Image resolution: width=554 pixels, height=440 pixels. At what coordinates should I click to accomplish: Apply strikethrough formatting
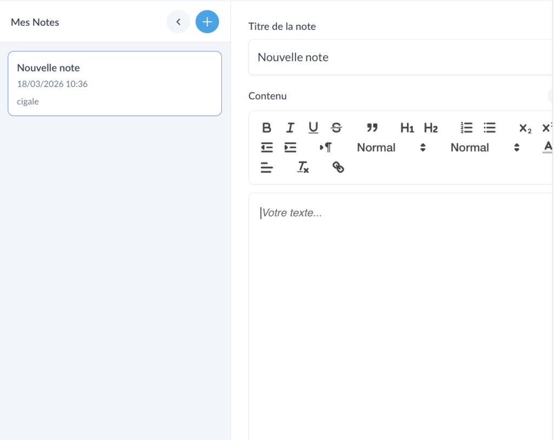(337, 128)
